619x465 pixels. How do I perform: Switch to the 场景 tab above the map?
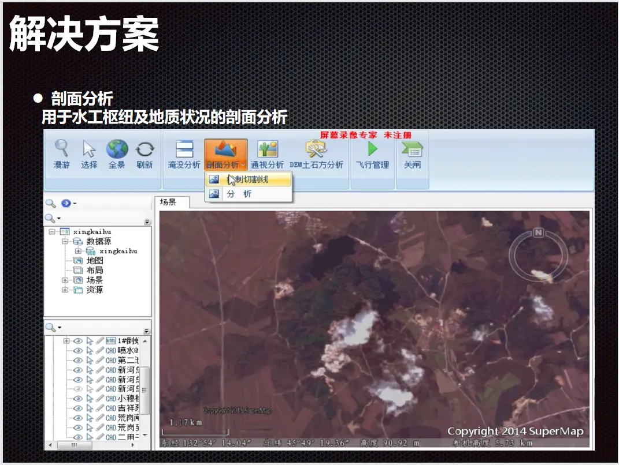point(172,202)
